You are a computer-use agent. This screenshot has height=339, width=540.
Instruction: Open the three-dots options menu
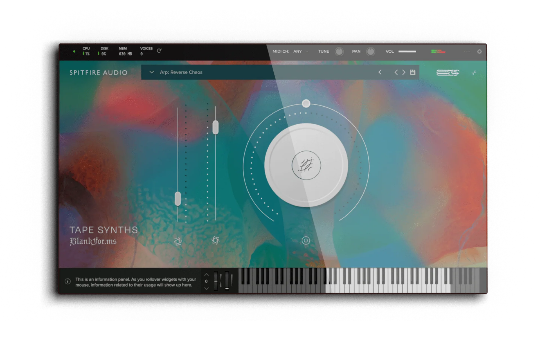467,51
